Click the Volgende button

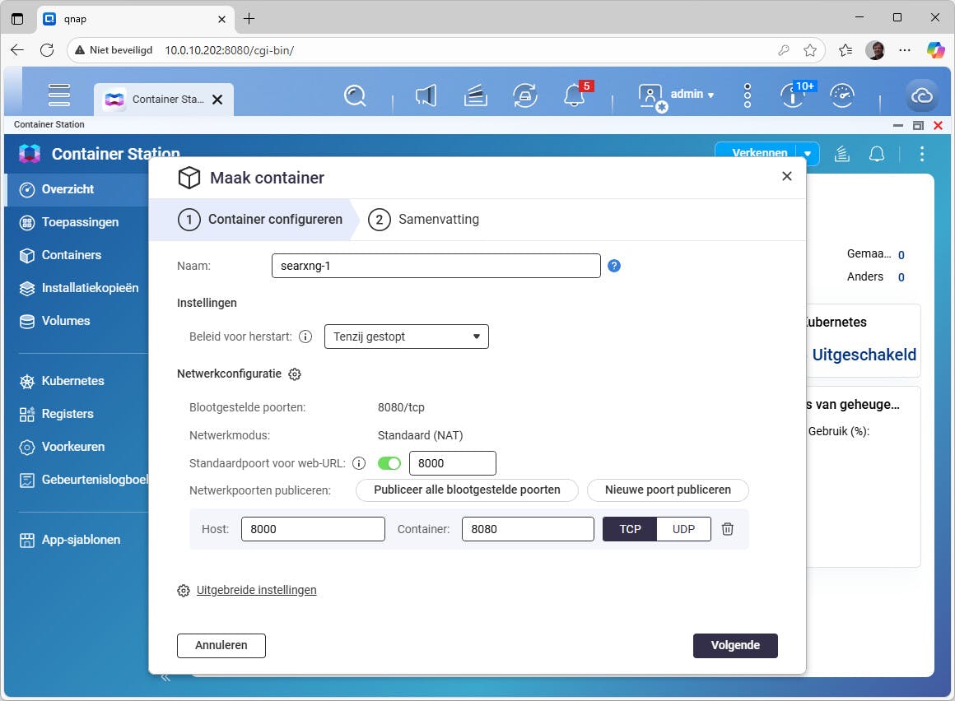pyautogui.click(x=735, y=646)
